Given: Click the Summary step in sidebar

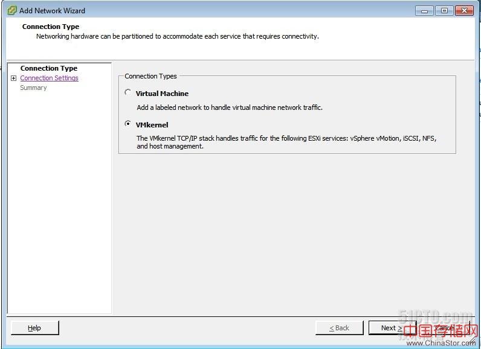Looking at the screenshot, I should [x=33, y=88].
